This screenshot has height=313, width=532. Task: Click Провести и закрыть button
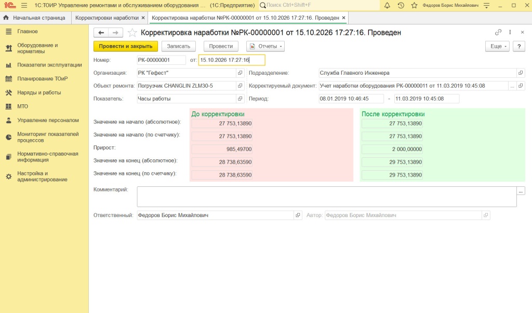[126, 46]
